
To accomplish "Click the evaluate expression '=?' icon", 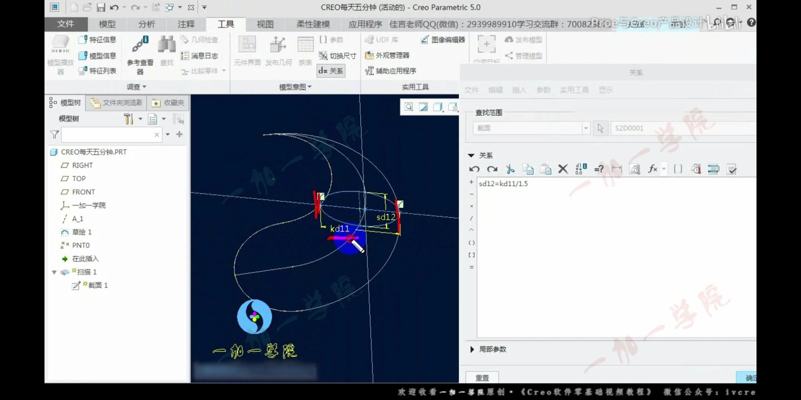I will click(599, 169).
